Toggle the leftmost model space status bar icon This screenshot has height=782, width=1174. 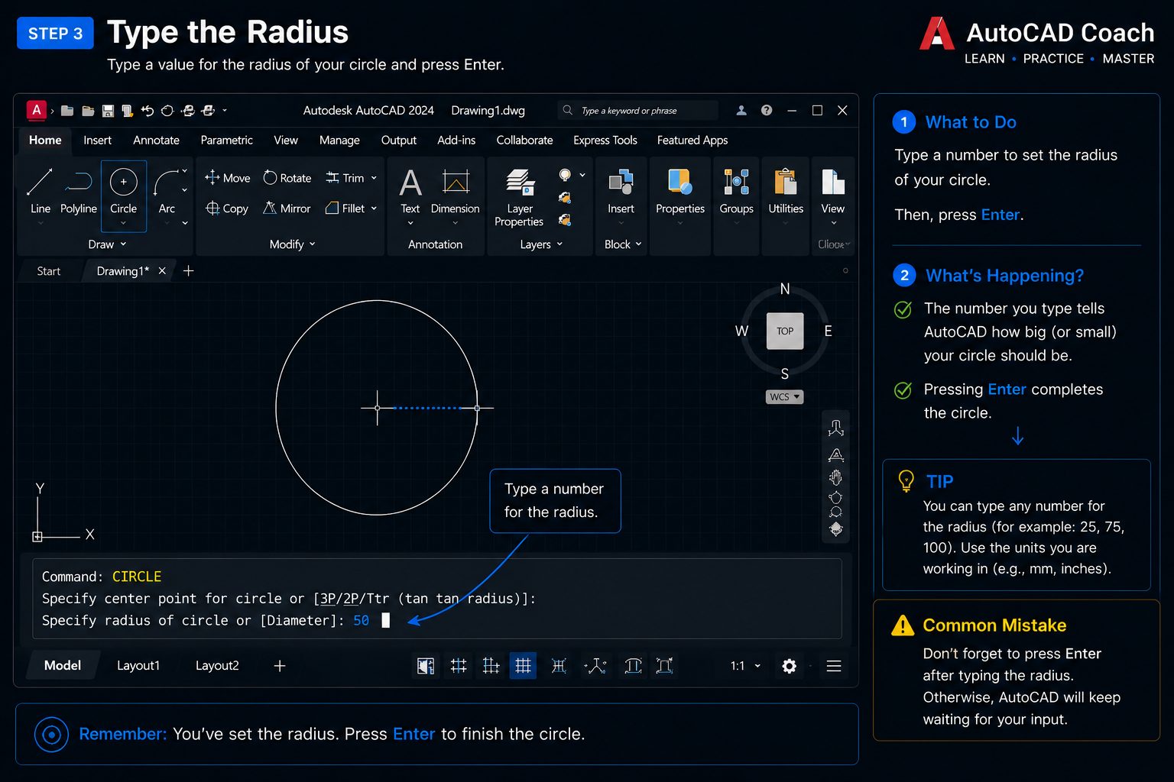(x=426, y=666)
